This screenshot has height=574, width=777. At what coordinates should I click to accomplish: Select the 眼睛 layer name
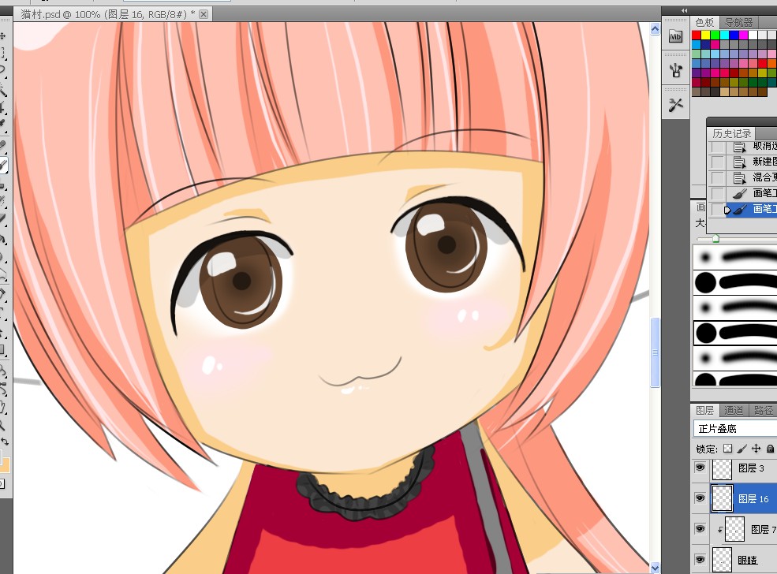(x=747, y=560)
